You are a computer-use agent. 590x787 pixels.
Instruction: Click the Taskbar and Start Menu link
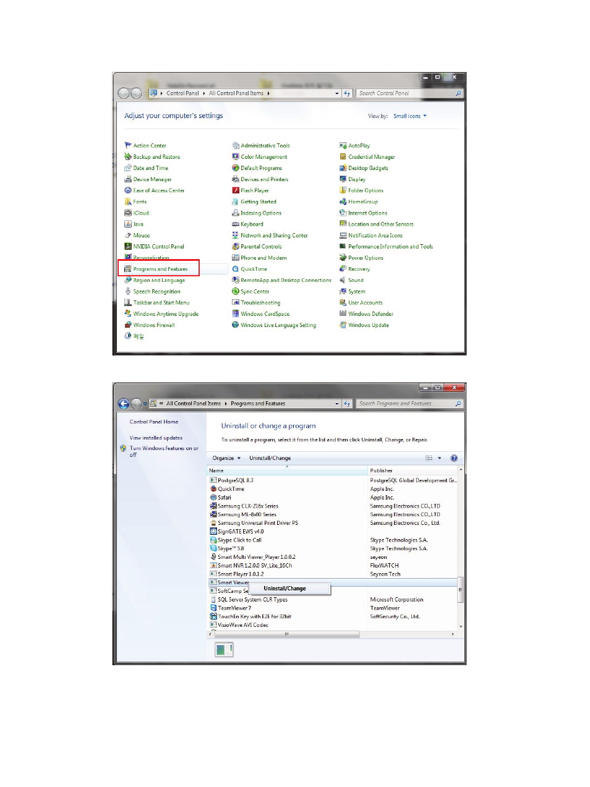[x=161, y=302]
